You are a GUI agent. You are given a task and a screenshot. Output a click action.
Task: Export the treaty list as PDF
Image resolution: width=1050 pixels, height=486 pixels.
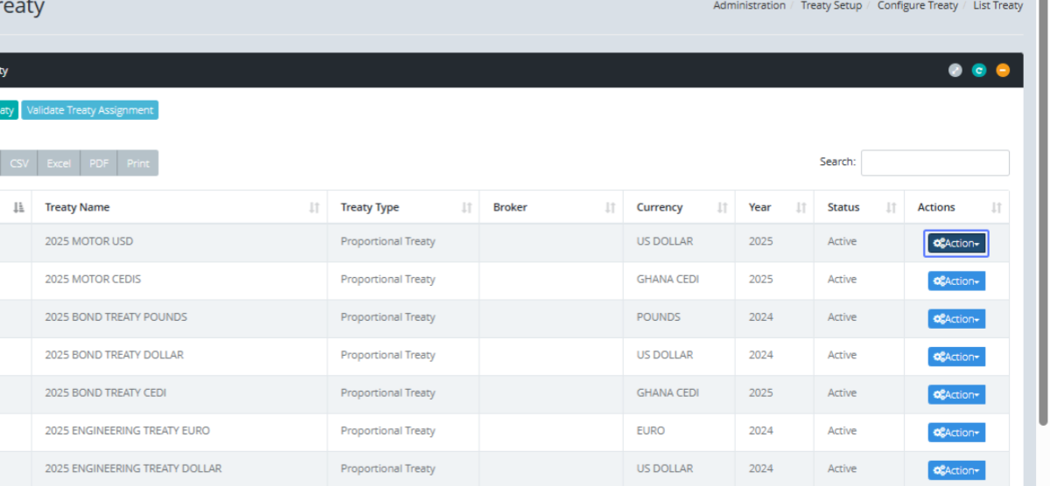pos(99,163)
